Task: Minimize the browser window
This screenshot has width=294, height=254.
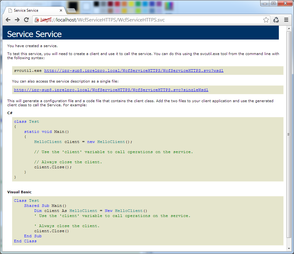Action: 265,3
